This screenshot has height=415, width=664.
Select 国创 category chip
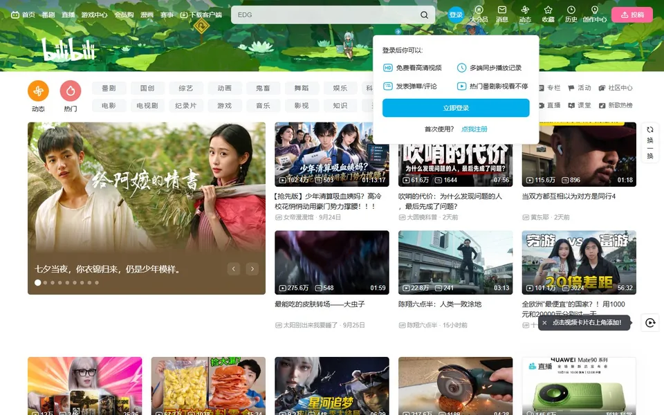tap(147, 88)
